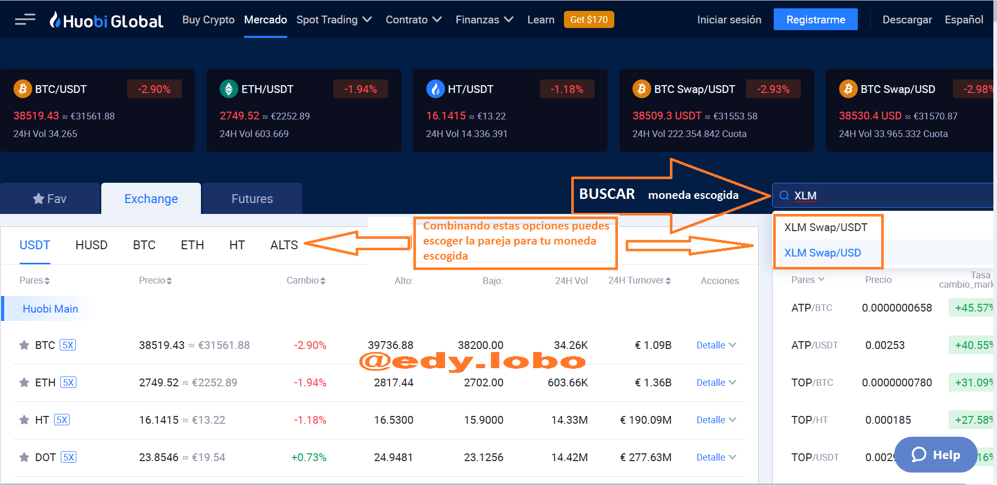Image resolution: width=997 pixels, height=485 pixels.
Task: Open the Help chat bubble
Action: [x=936, y=454]
